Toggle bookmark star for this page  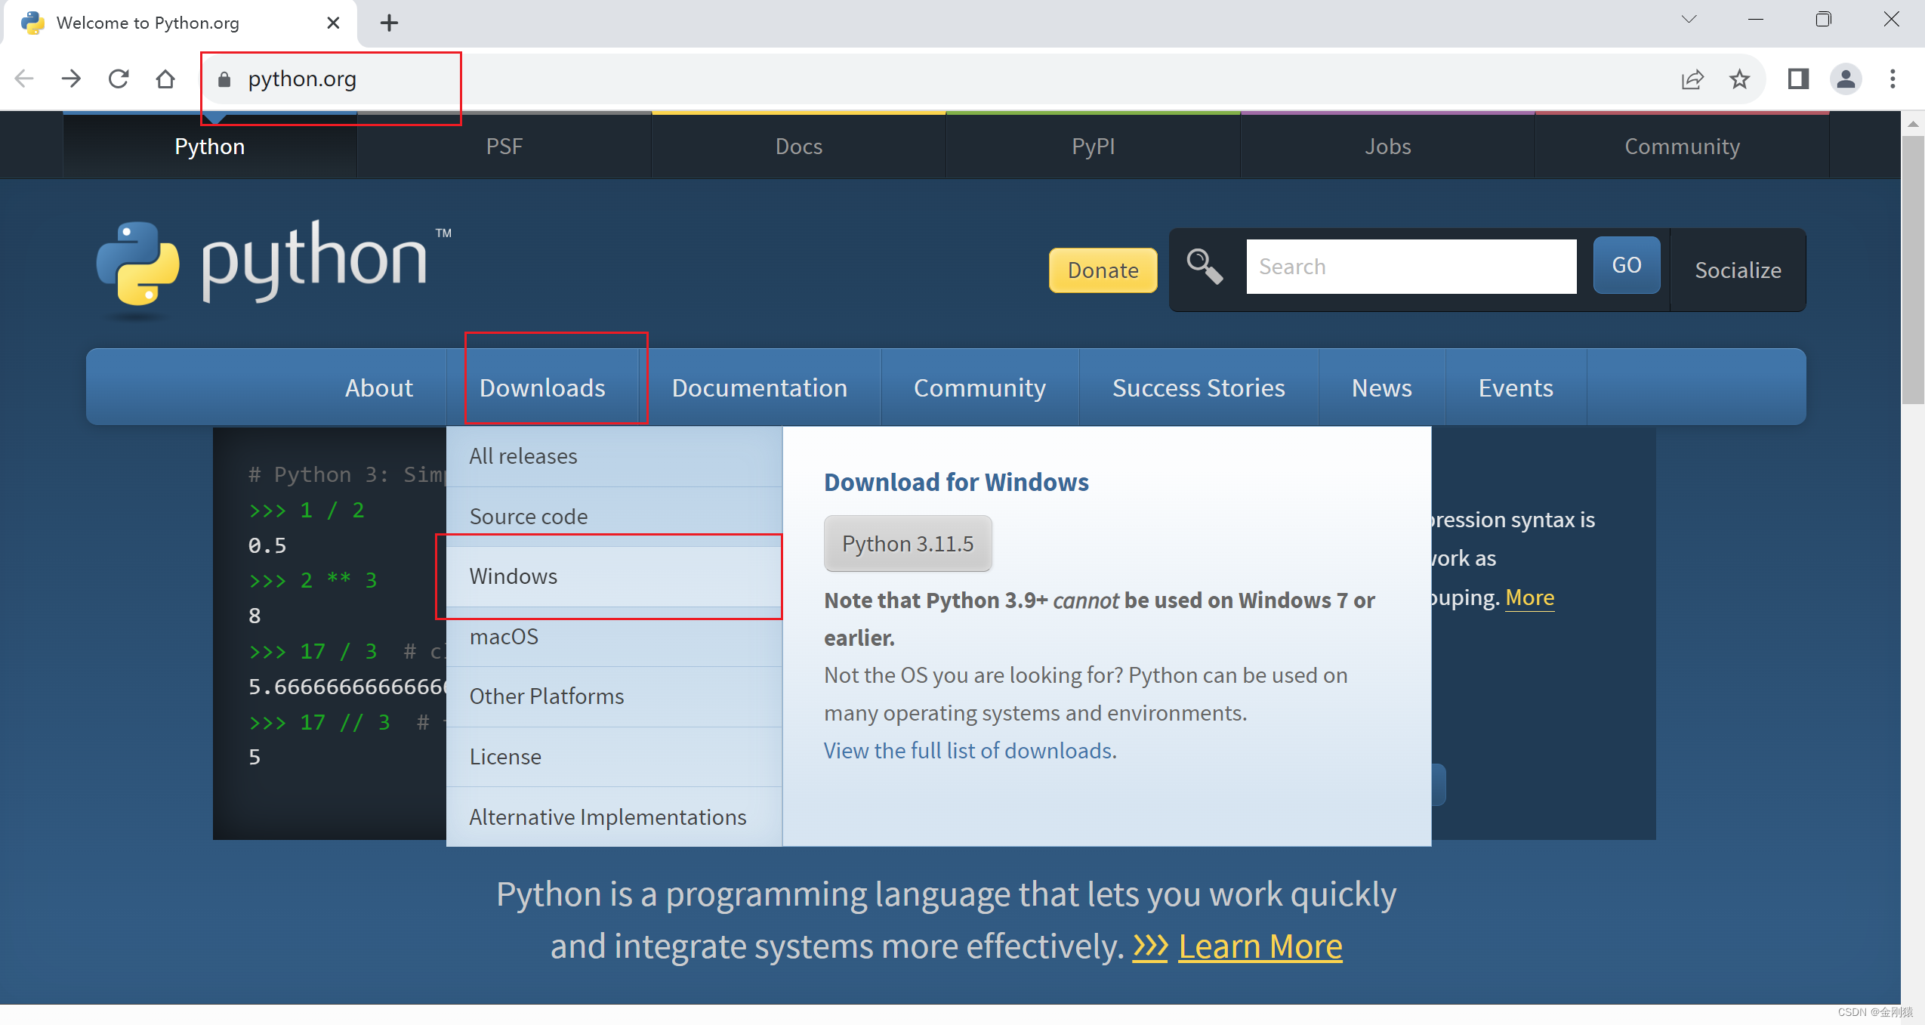(x=1740, y=79)
